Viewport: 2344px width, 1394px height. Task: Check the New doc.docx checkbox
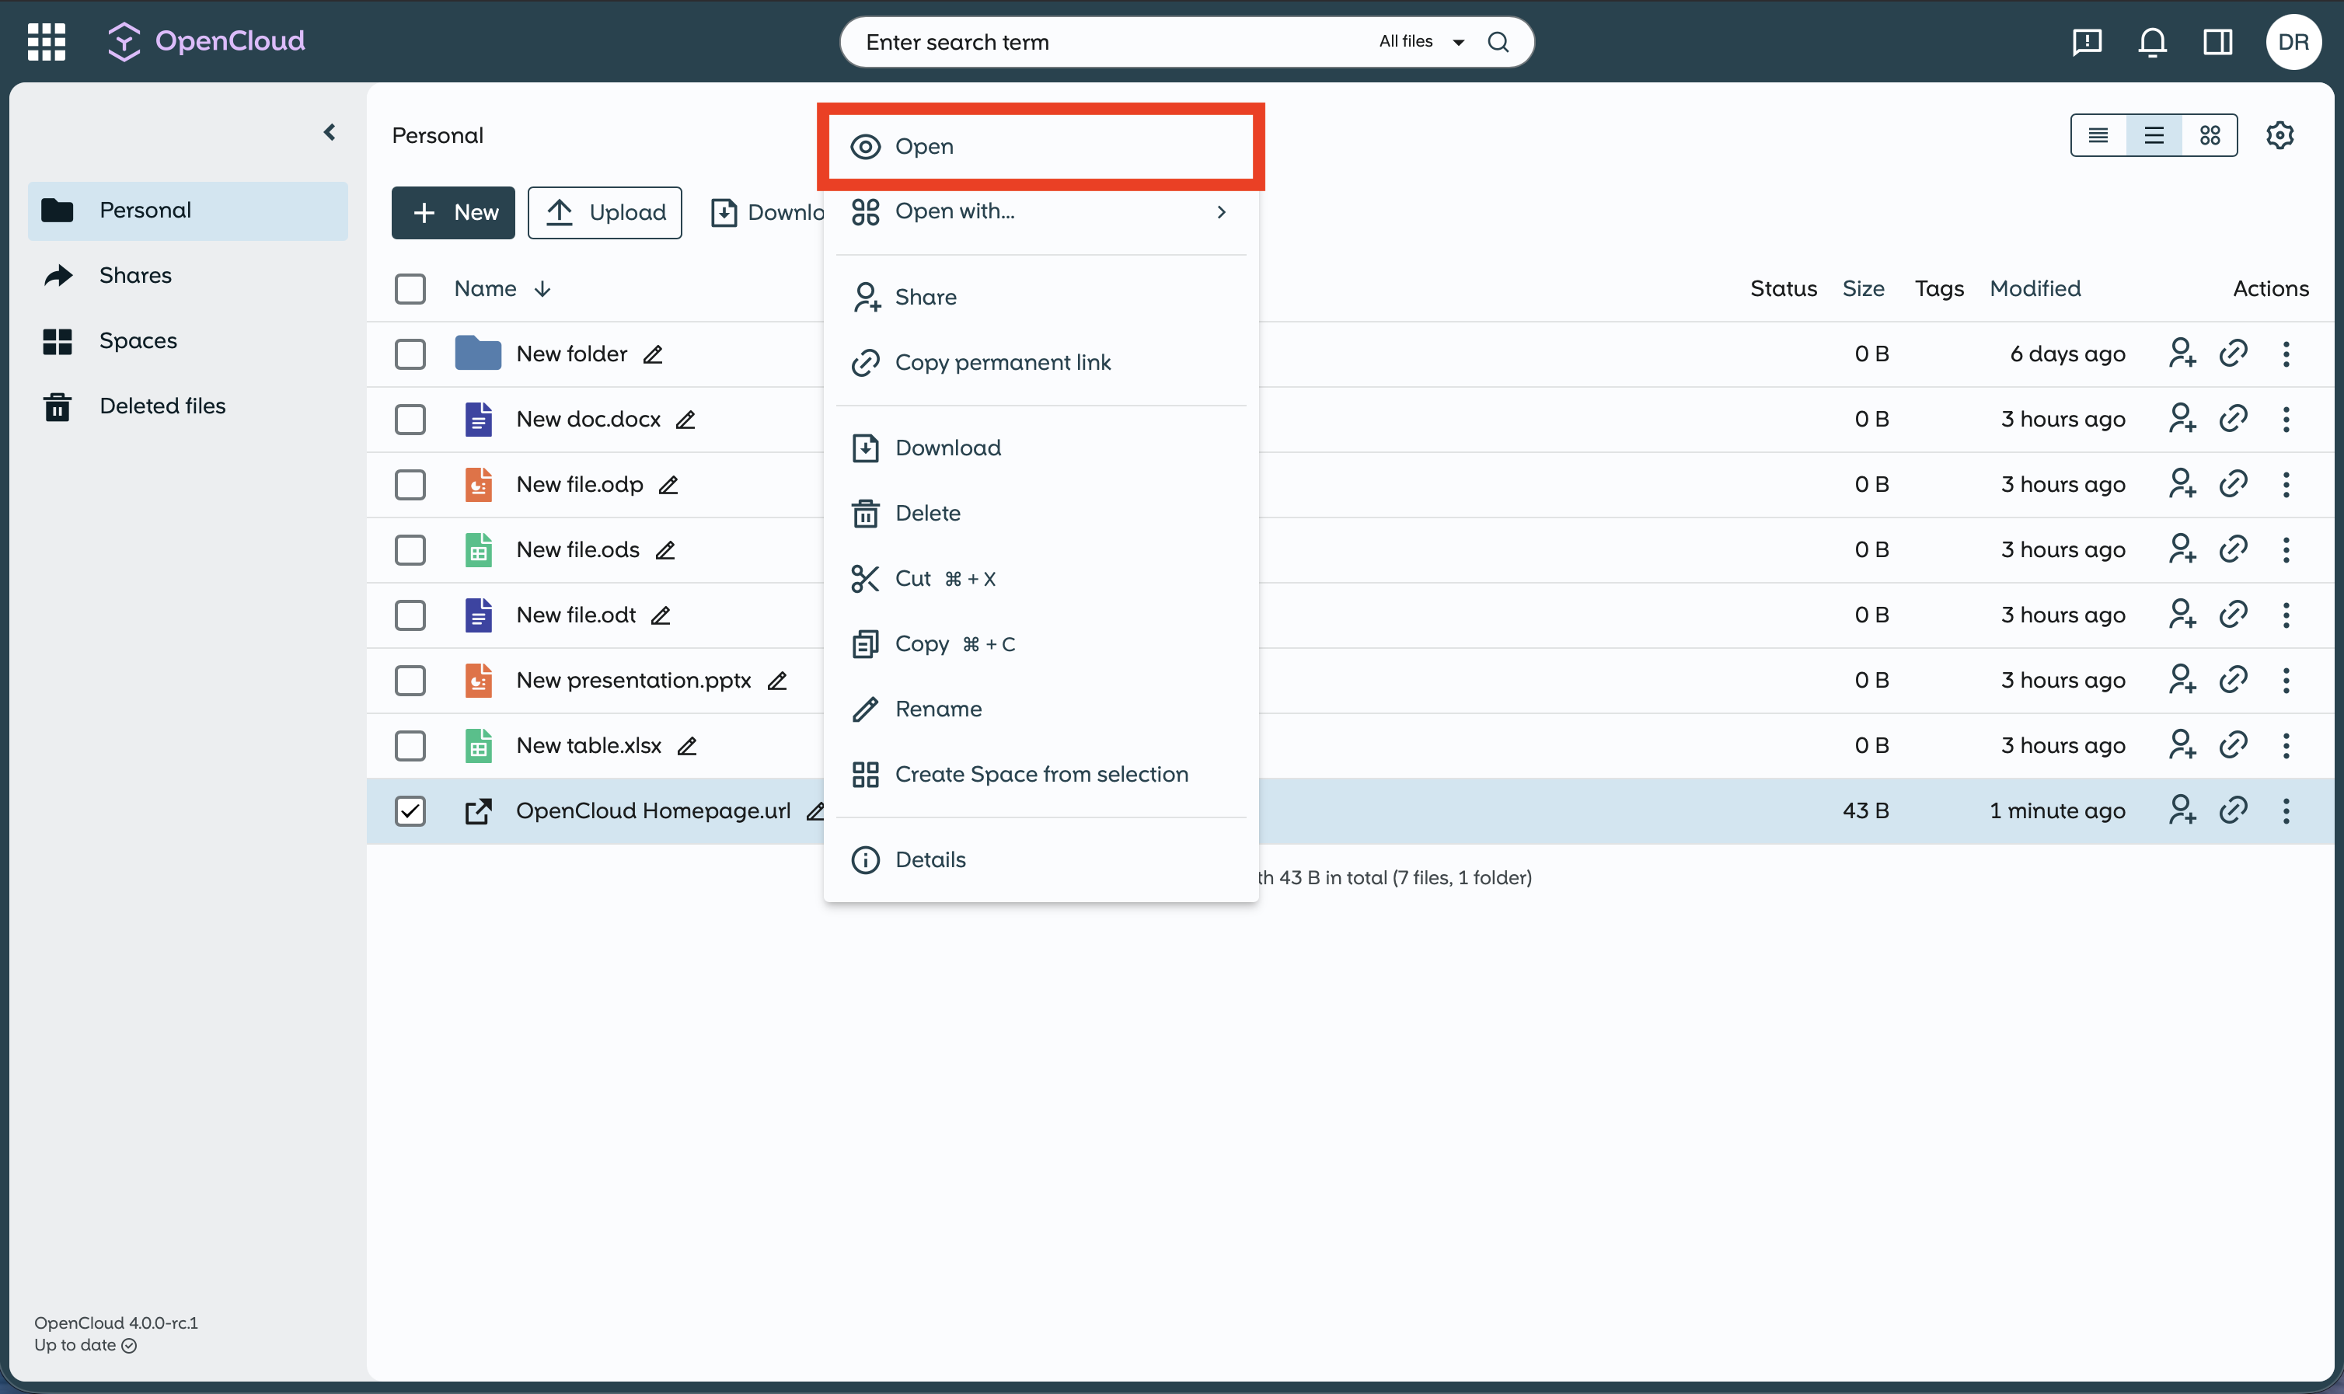click(410, 419)
